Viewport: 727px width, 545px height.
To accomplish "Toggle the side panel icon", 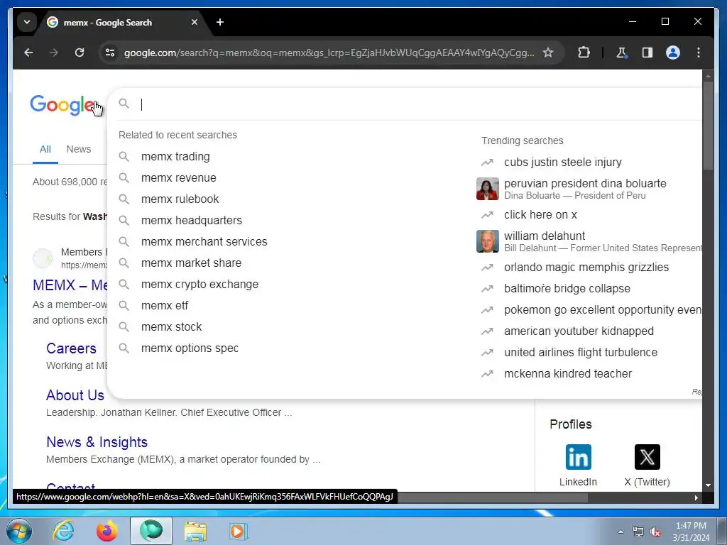I will 647,53.
